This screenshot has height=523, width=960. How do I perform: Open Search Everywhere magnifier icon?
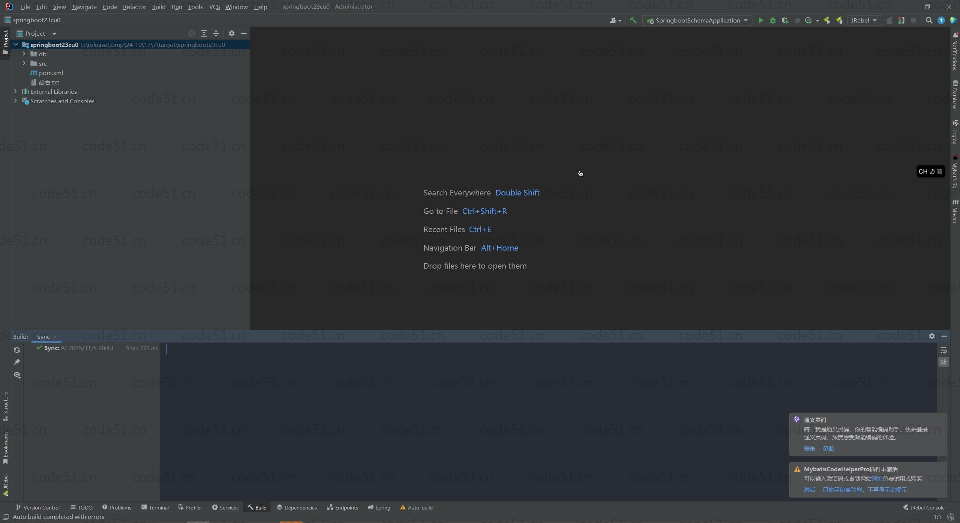(x=929, y=20)
